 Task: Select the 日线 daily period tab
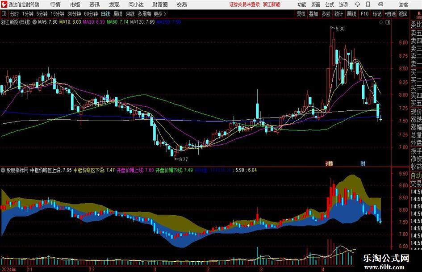pyautogui.click(x=105, y=14)
